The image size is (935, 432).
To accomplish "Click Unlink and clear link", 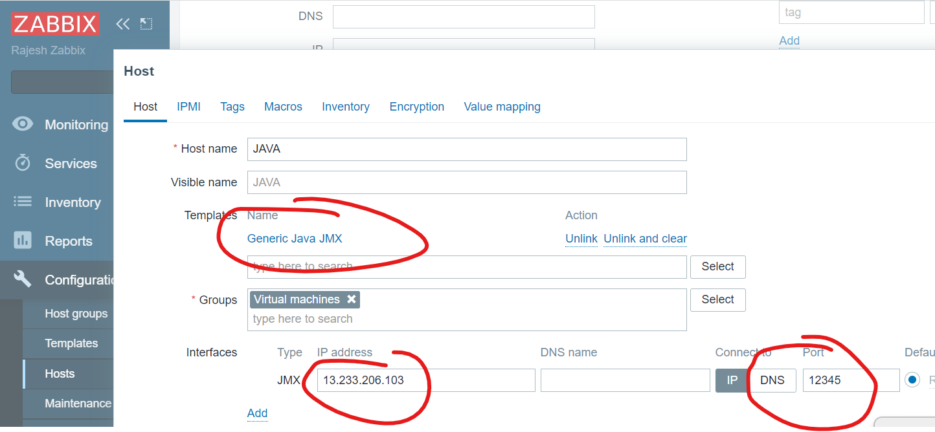I will (x=645, y=239).
